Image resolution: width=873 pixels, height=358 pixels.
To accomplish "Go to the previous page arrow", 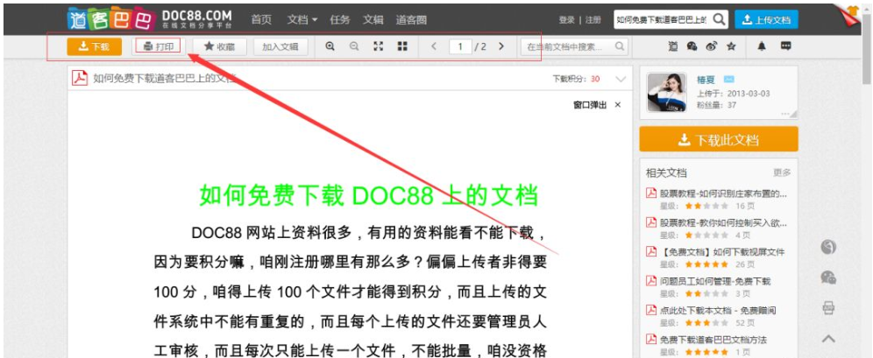I will (x=434, y=46).
